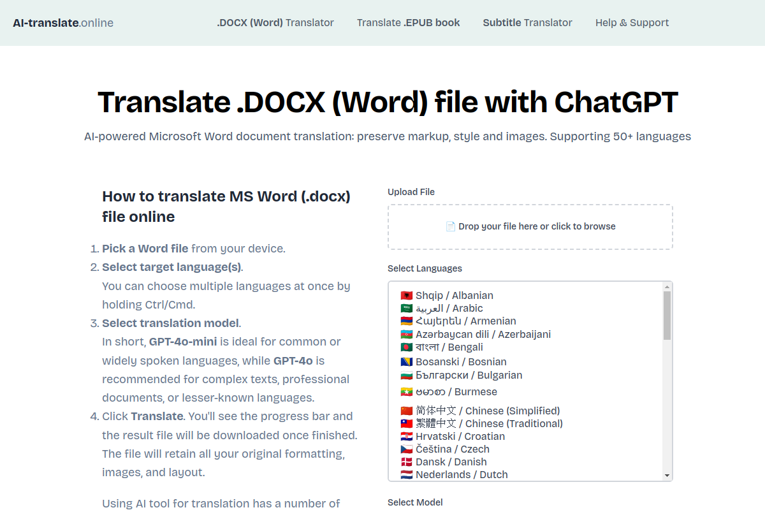Image resolution: width=765 pixels, height=510 pixels.
Task: Select Čeština / Czech
Action: pos(525,449)
